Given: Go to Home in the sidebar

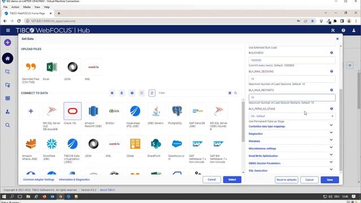Looking at the screenshot, I should pos(7,59).
